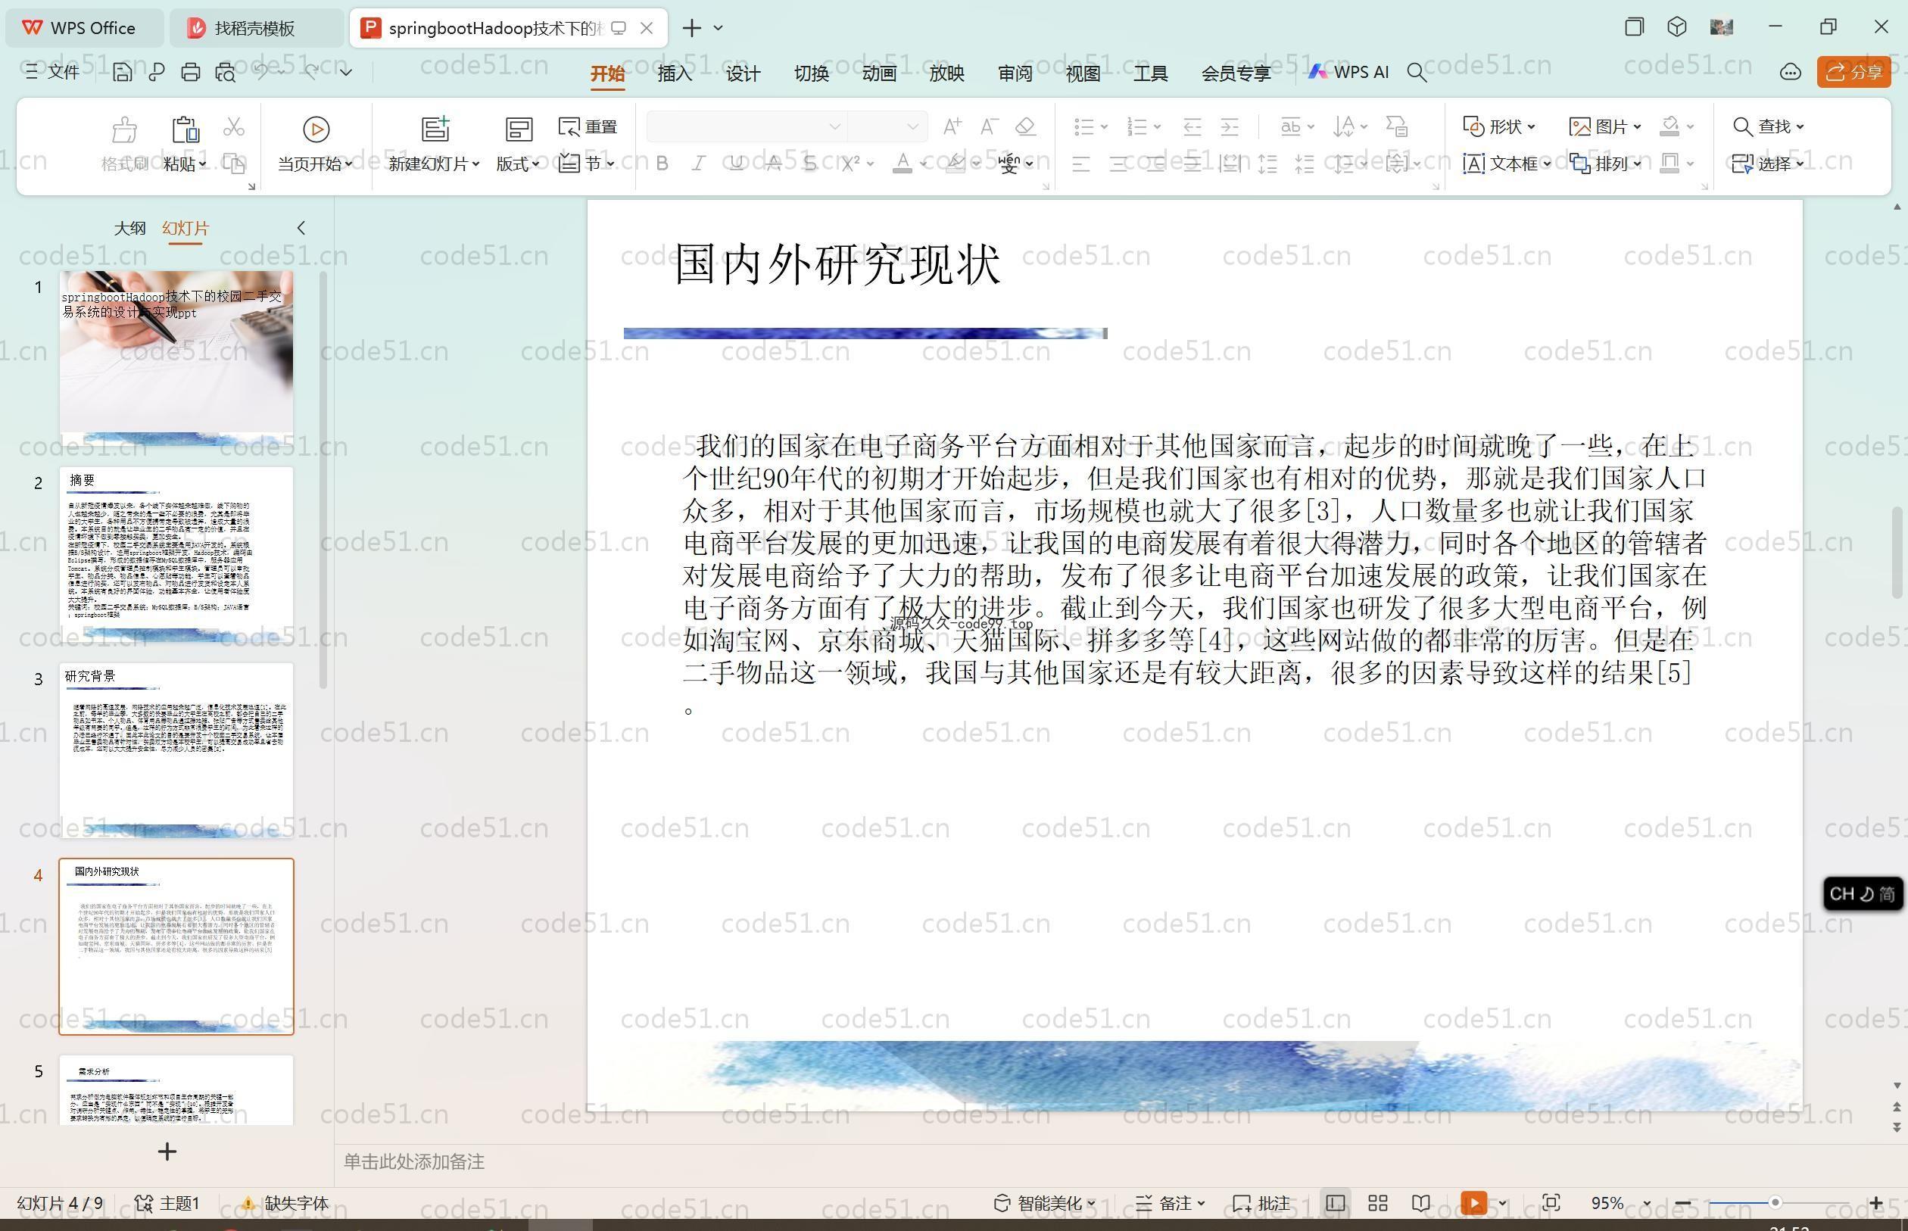Click the cloud sync status icon
The width and height of the screenshot is (1908, 1231).
(1790, 72)
